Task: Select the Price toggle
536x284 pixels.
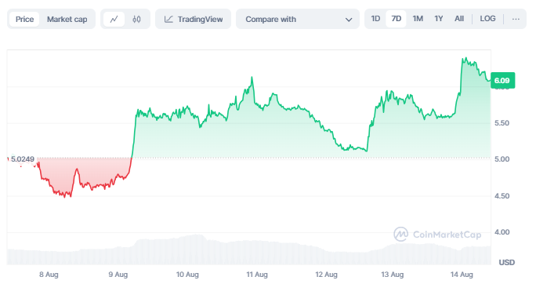Action: point(24,19)
